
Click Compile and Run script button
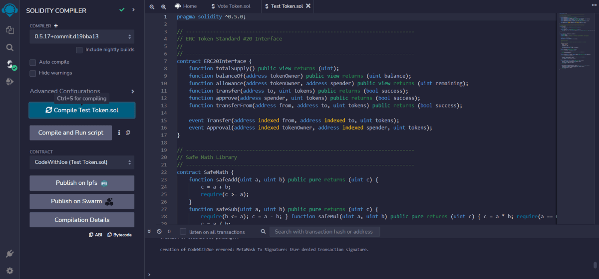pos(71,133)
